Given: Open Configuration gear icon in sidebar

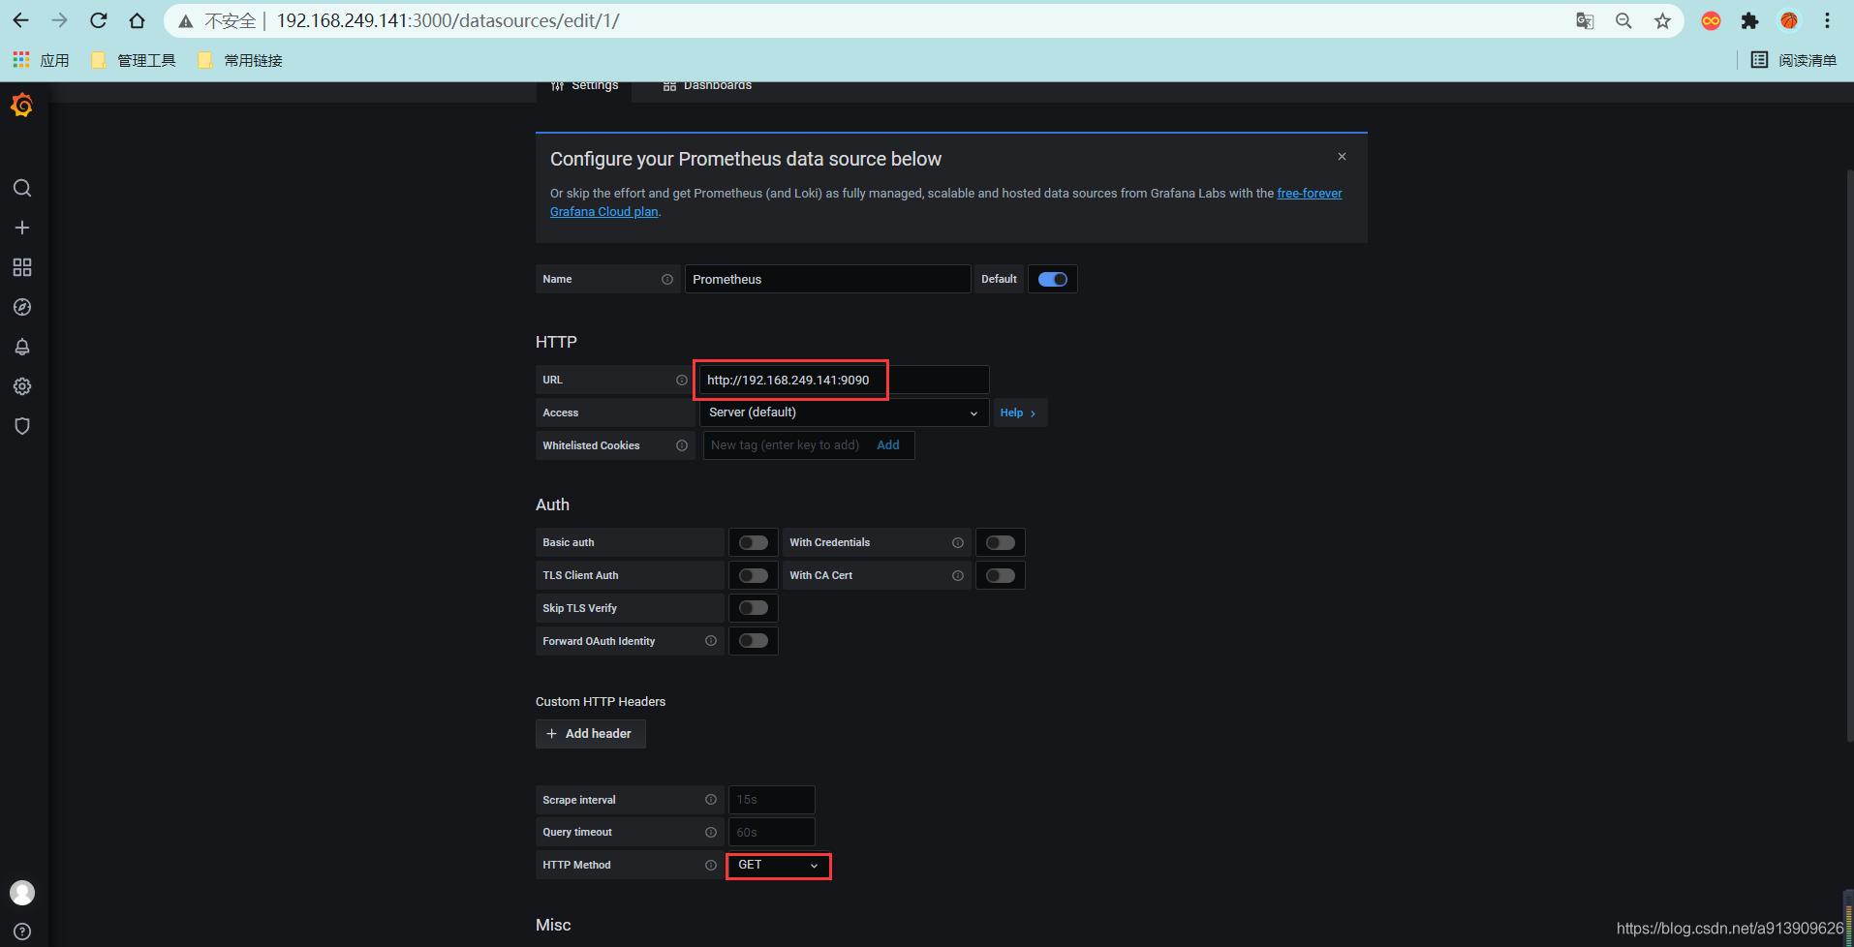Looking at the screenshot, I should pyautogui.click(x=22, y=386).
